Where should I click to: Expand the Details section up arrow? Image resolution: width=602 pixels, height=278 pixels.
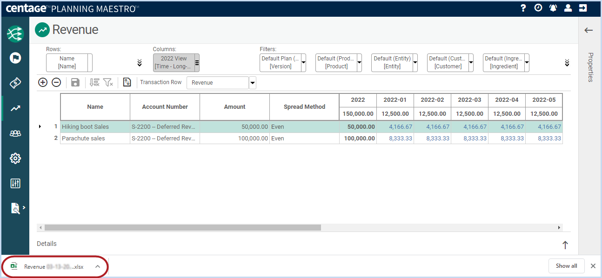click(565, 245)
